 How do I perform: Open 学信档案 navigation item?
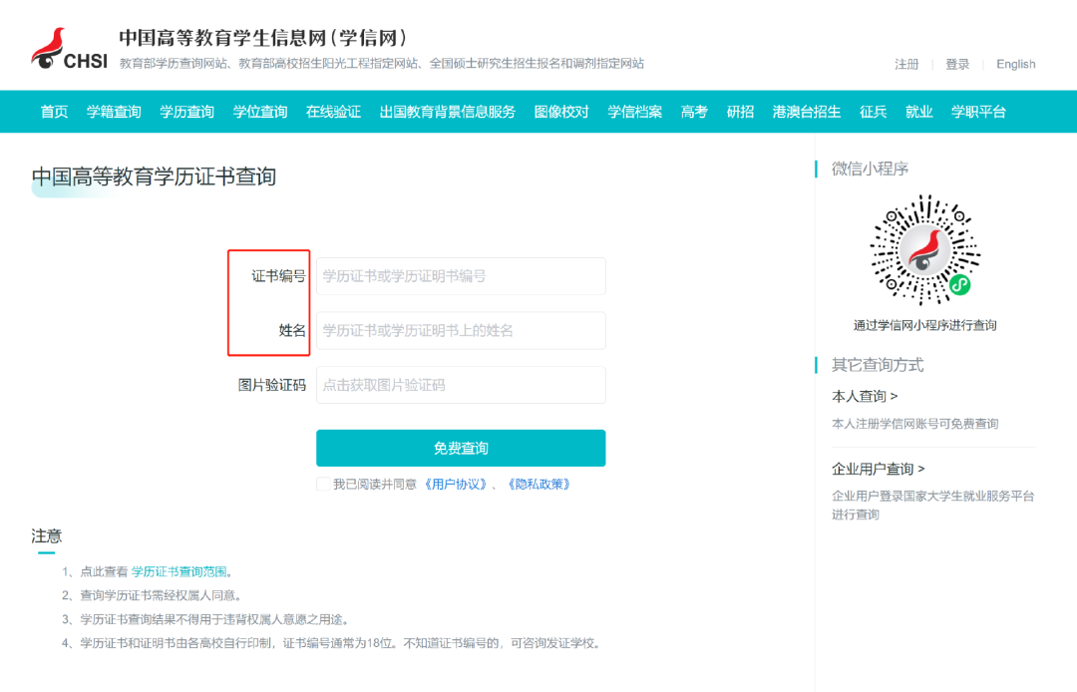[x=634, y=112]
